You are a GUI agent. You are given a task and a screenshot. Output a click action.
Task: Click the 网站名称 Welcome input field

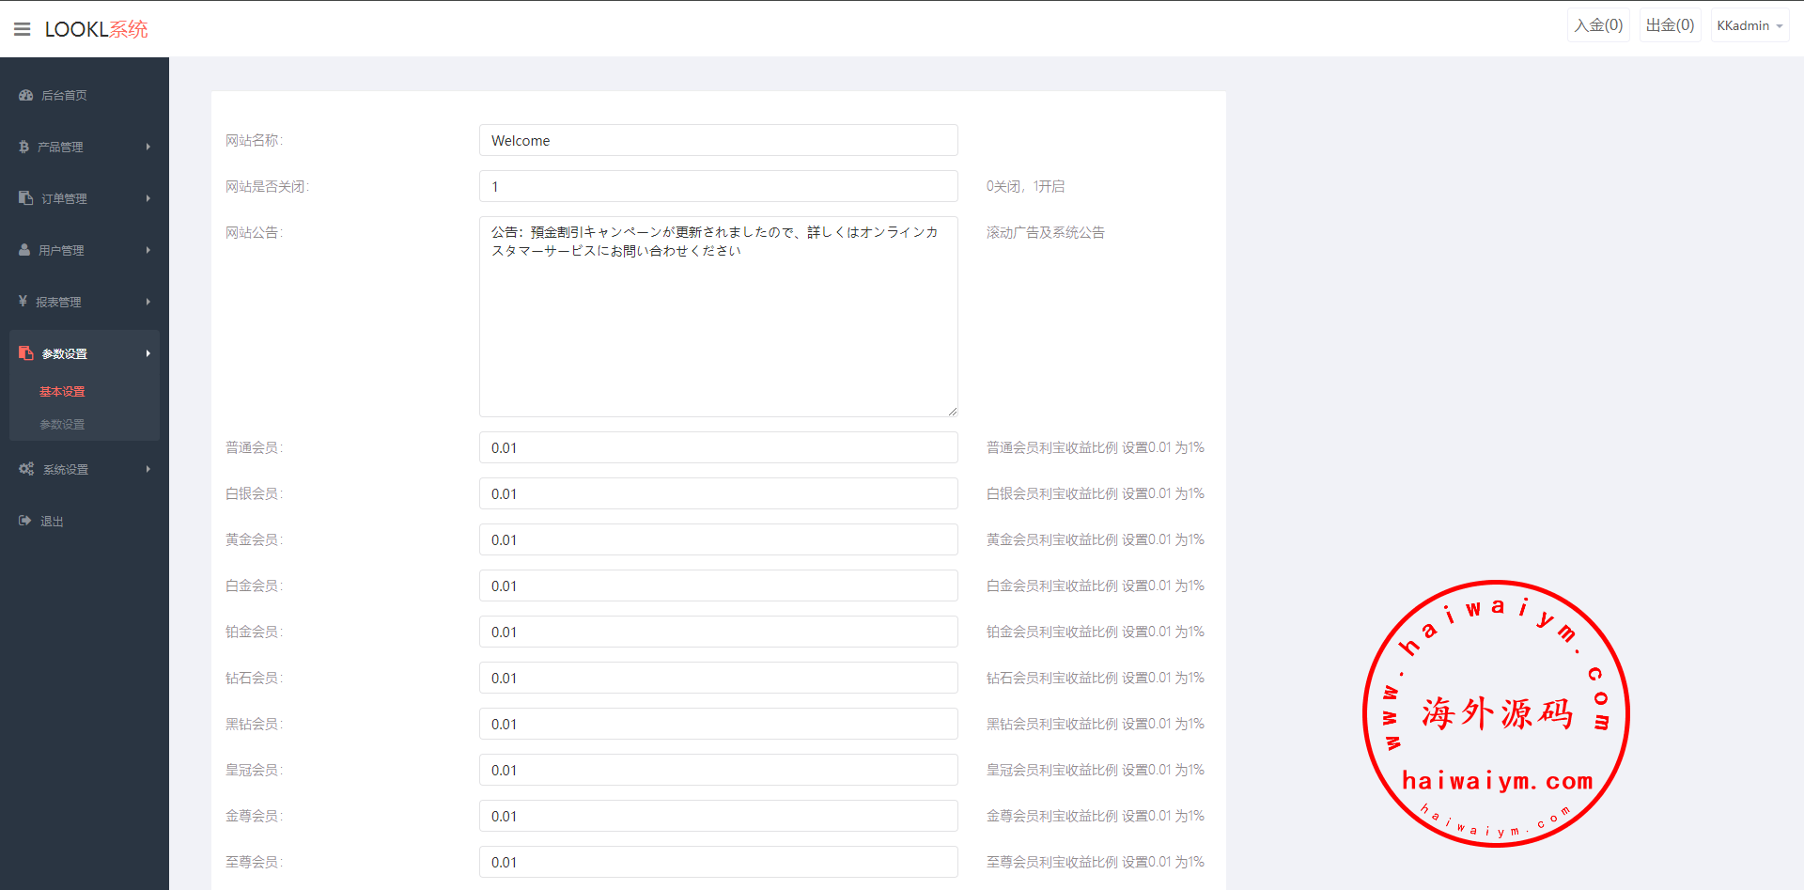(x=718, y=140)
